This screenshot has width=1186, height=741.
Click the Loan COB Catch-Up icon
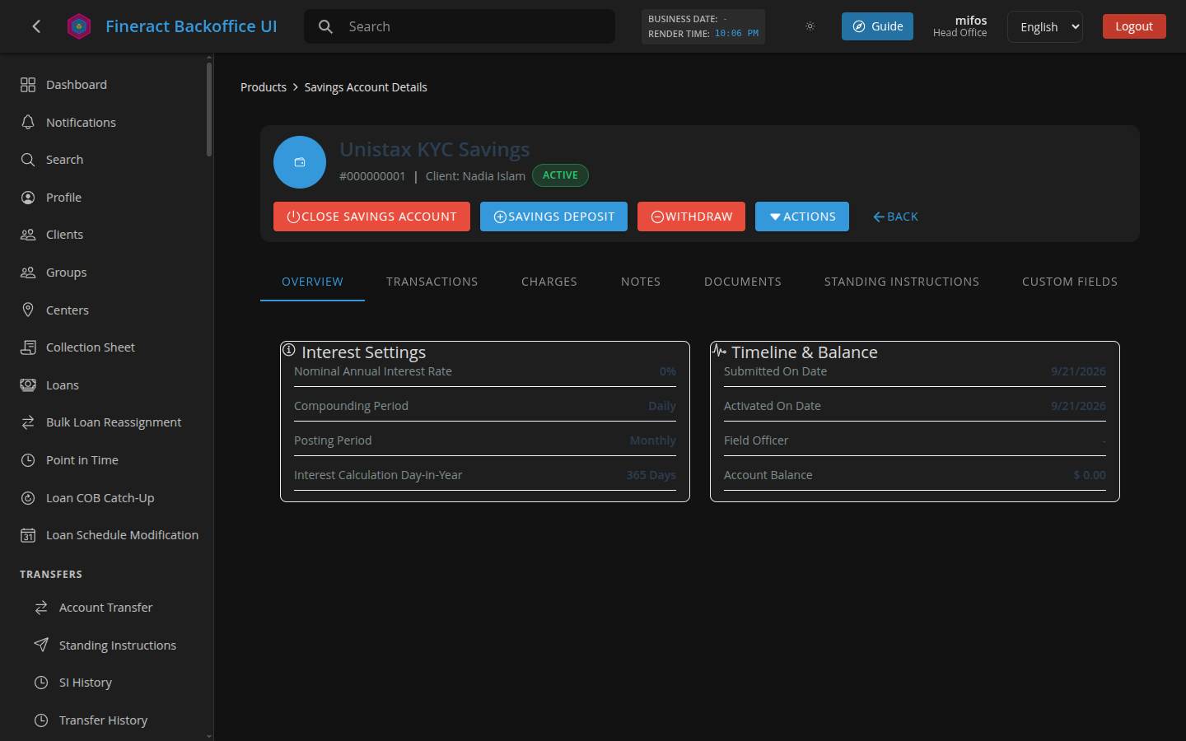28,497
